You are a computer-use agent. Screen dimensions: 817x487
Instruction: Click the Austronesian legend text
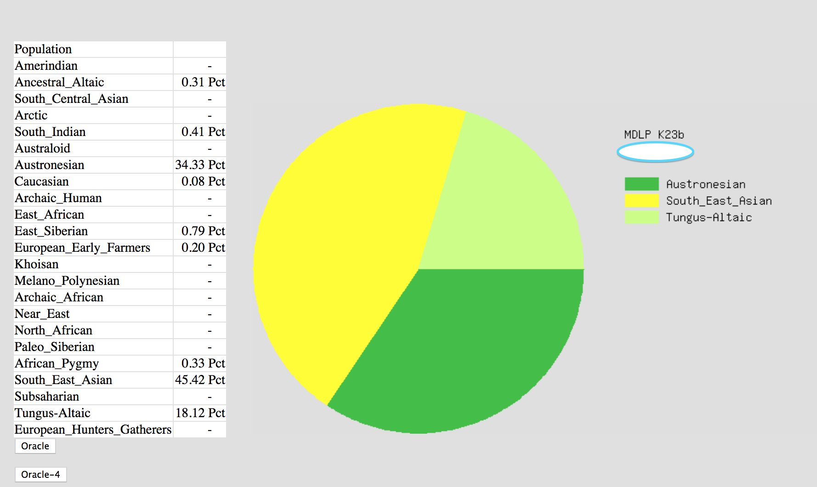pos(706,184)
